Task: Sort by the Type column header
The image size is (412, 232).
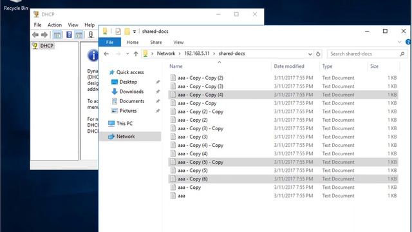Action: tap(327, 66)
